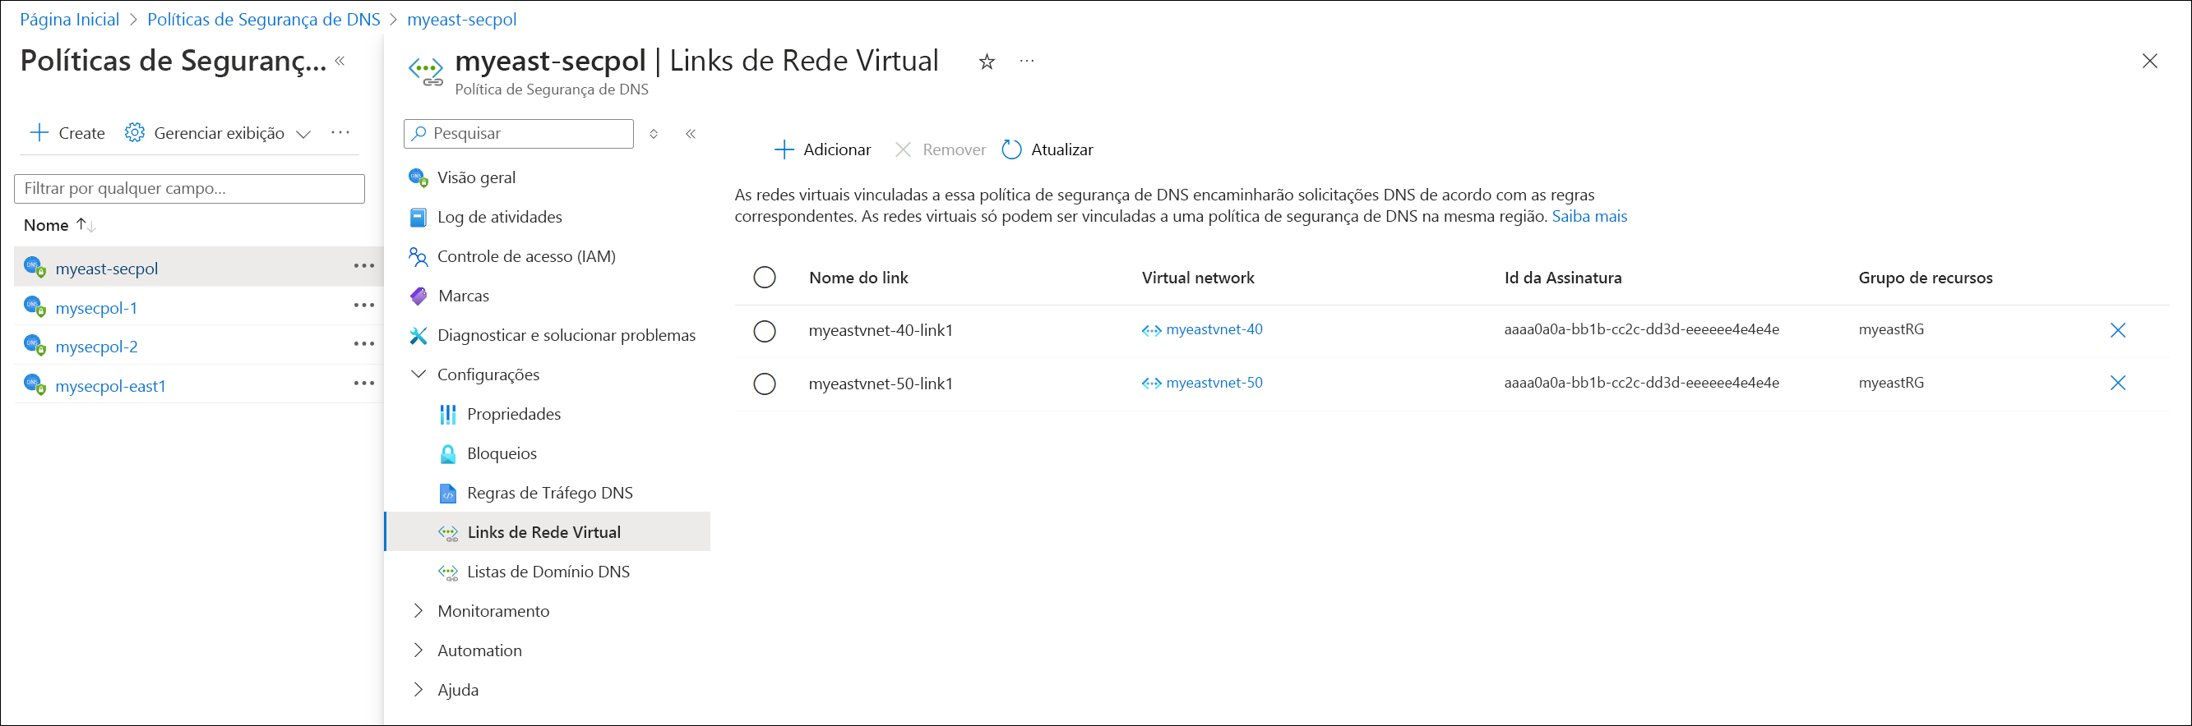This screenshot has width=2192, height=726.
Task: Open more options for mysecpol-1 row
Action: tap(364, 306)
